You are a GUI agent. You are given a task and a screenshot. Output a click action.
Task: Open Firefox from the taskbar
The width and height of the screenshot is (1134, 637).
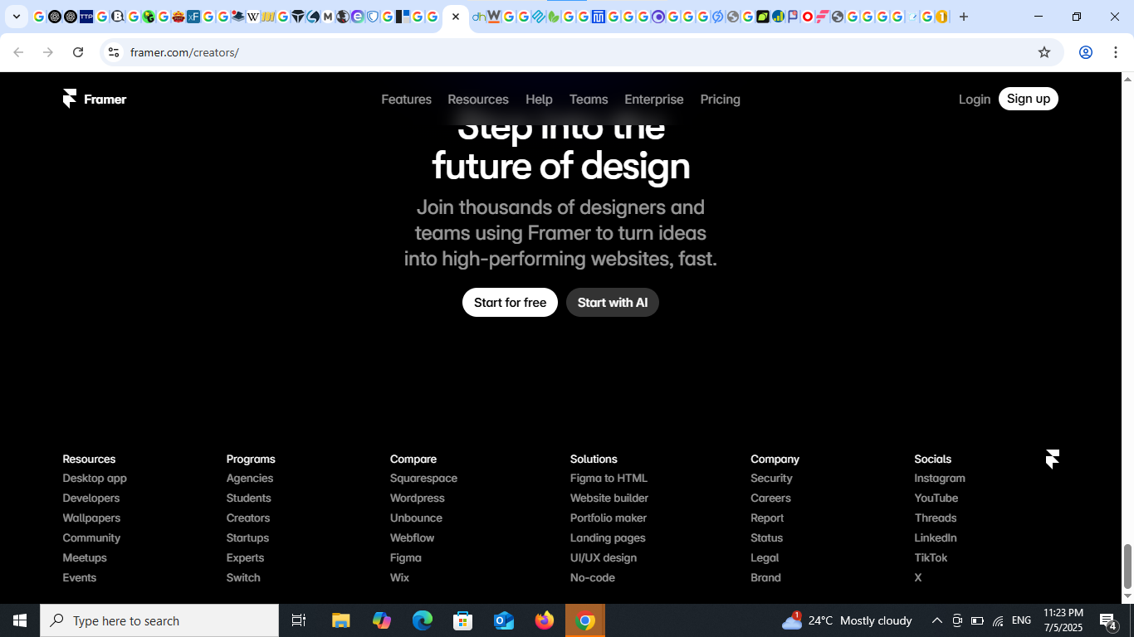(545, 620)
